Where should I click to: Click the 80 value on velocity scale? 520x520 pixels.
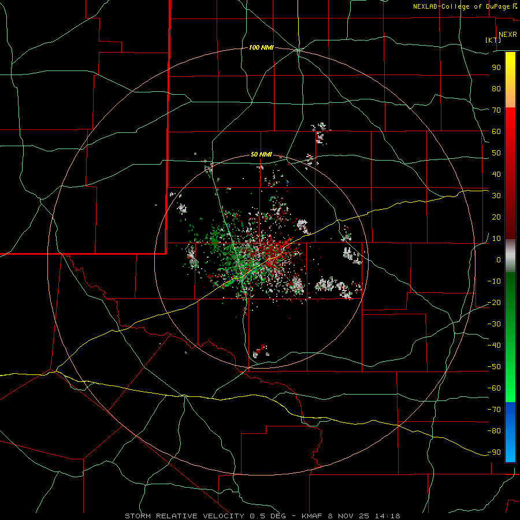(496, 88)
